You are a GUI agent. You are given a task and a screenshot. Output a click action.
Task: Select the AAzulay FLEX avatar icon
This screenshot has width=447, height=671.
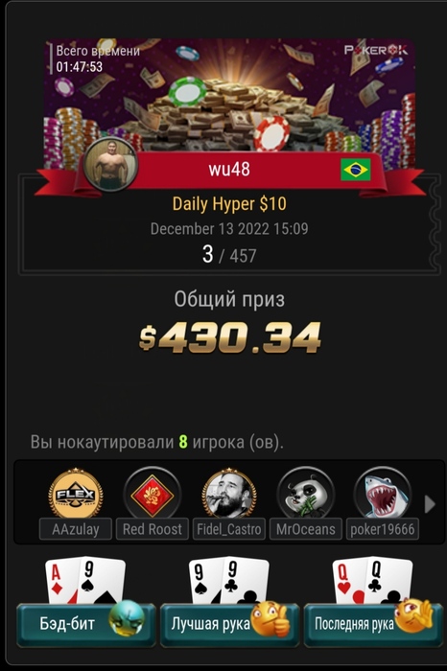tap(76, 493)
